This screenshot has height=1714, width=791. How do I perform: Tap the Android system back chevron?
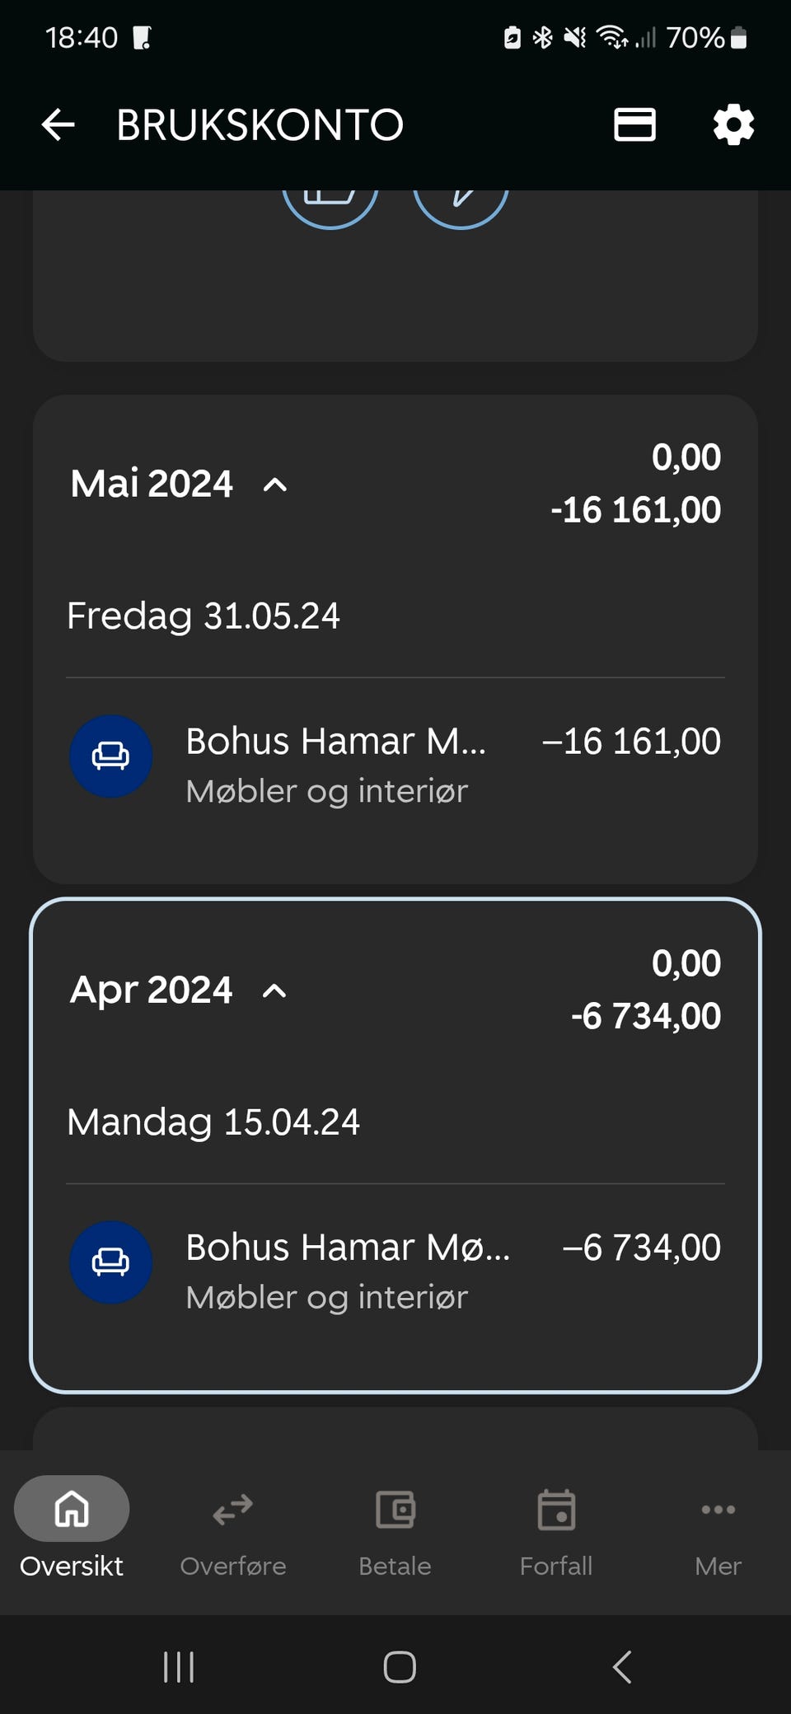[x=622, y=1667]
